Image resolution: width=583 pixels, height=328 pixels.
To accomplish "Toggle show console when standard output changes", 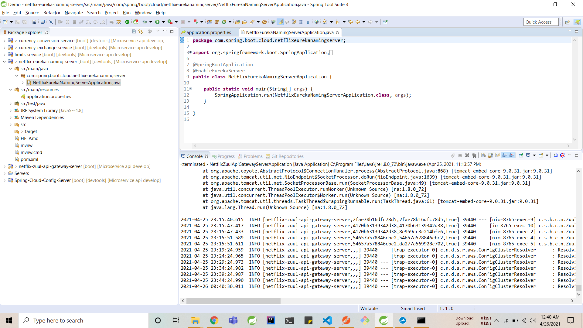I will (x=505, y=155).
